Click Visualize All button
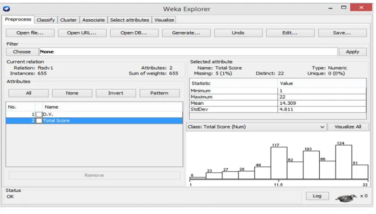The image size is (376, 214). pos(348,127)
